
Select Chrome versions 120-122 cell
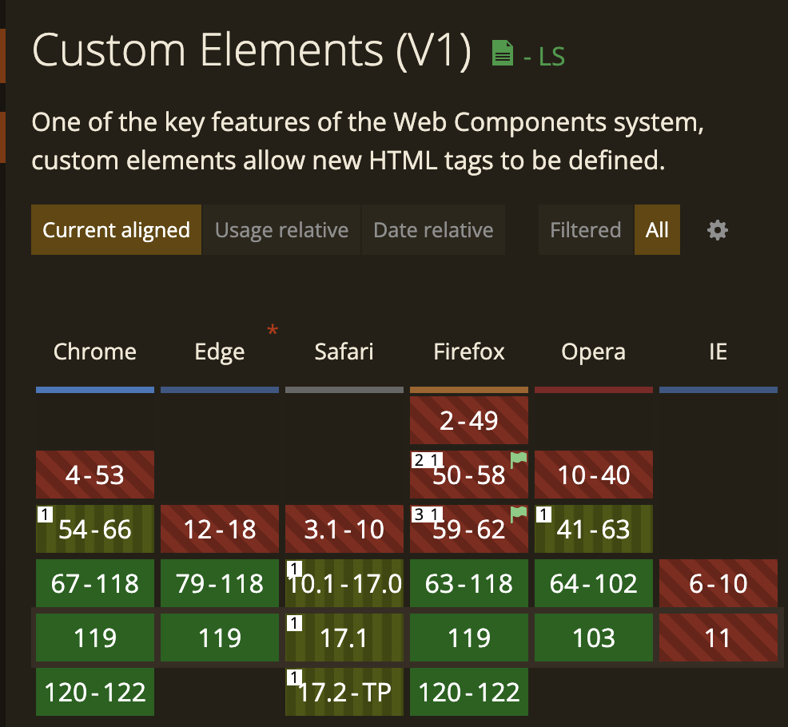tap(95, 692)
